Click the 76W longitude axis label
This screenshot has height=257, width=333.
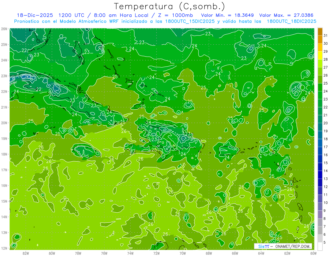coord(104,253)
